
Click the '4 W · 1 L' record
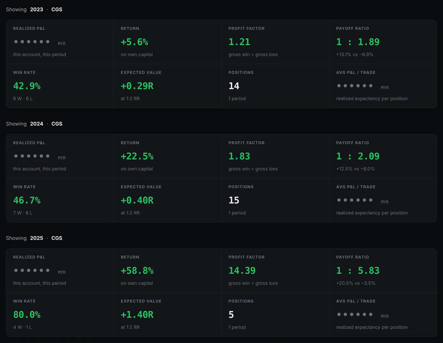pyautogui.click(x=22, y=327)
